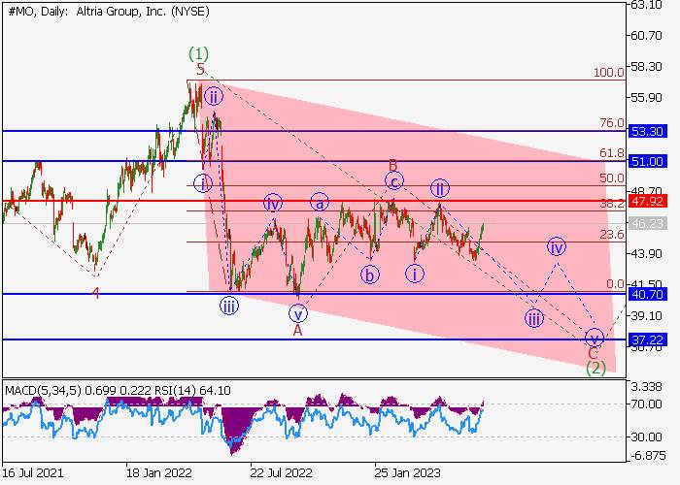The image size is (680, 485).
Task: Click the red 47.92 price level tag
Action: [648, 202]
